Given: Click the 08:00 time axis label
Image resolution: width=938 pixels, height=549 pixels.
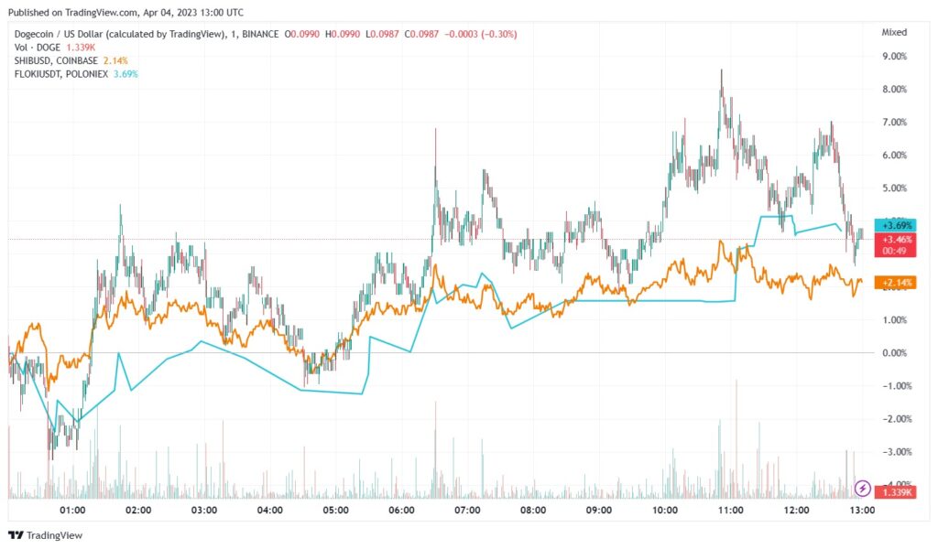Looking at the screenshot, I should (x=533, y=511).
